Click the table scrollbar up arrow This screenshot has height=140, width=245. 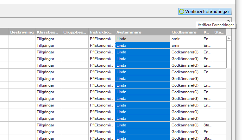pos(229,38)
